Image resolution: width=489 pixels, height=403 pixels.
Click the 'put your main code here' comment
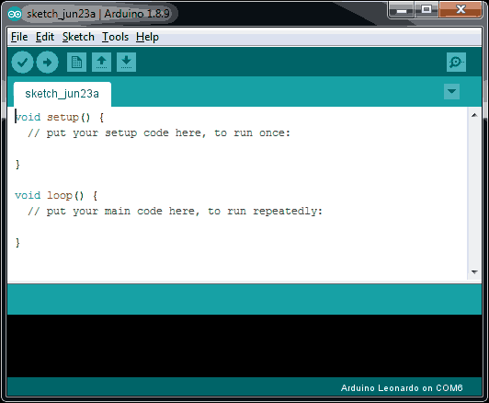pyautogui.click(x=175, y=212)
